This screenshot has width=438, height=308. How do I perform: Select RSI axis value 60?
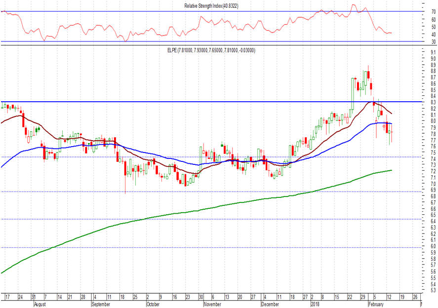click(434, 20)
